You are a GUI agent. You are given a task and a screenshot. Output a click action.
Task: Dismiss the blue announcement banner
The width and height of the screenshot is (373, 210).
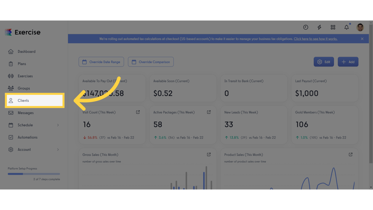tap(362, 39)
